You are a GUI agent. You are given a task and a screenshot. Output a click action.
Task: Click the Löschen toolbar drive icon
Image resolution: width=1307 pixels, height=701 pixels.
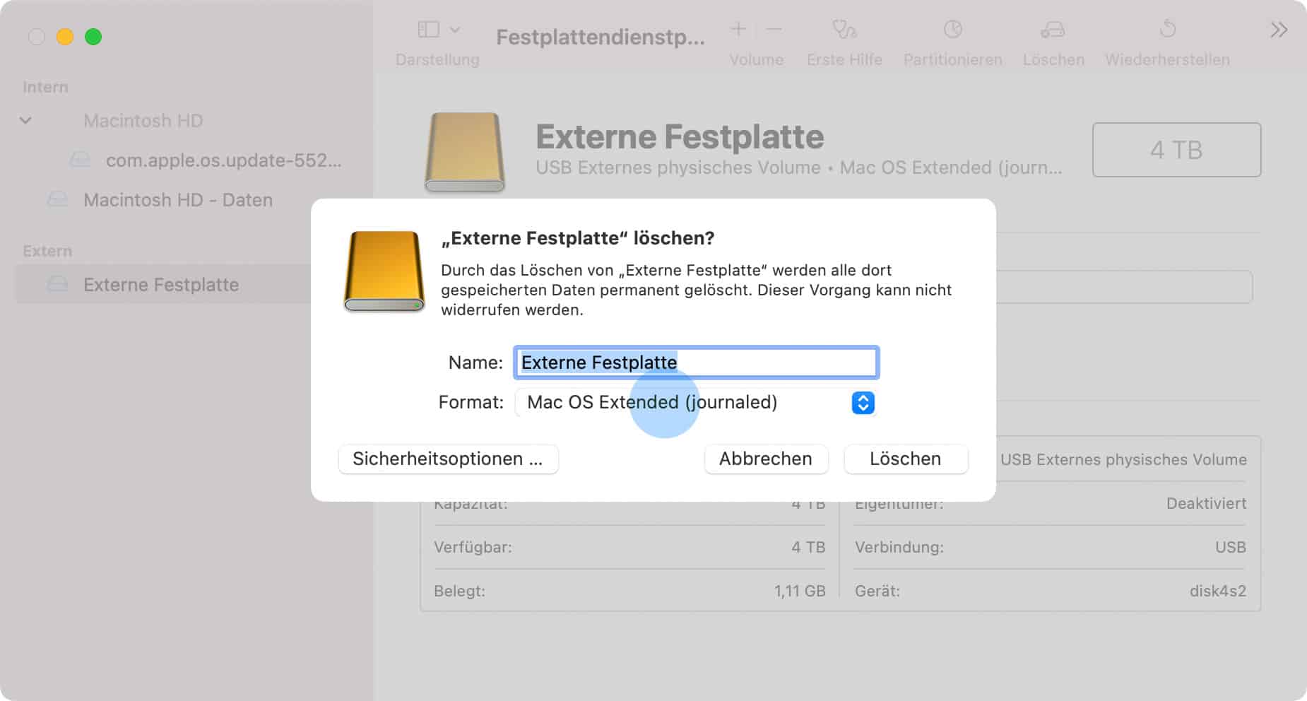click(x=1053, y=29)
